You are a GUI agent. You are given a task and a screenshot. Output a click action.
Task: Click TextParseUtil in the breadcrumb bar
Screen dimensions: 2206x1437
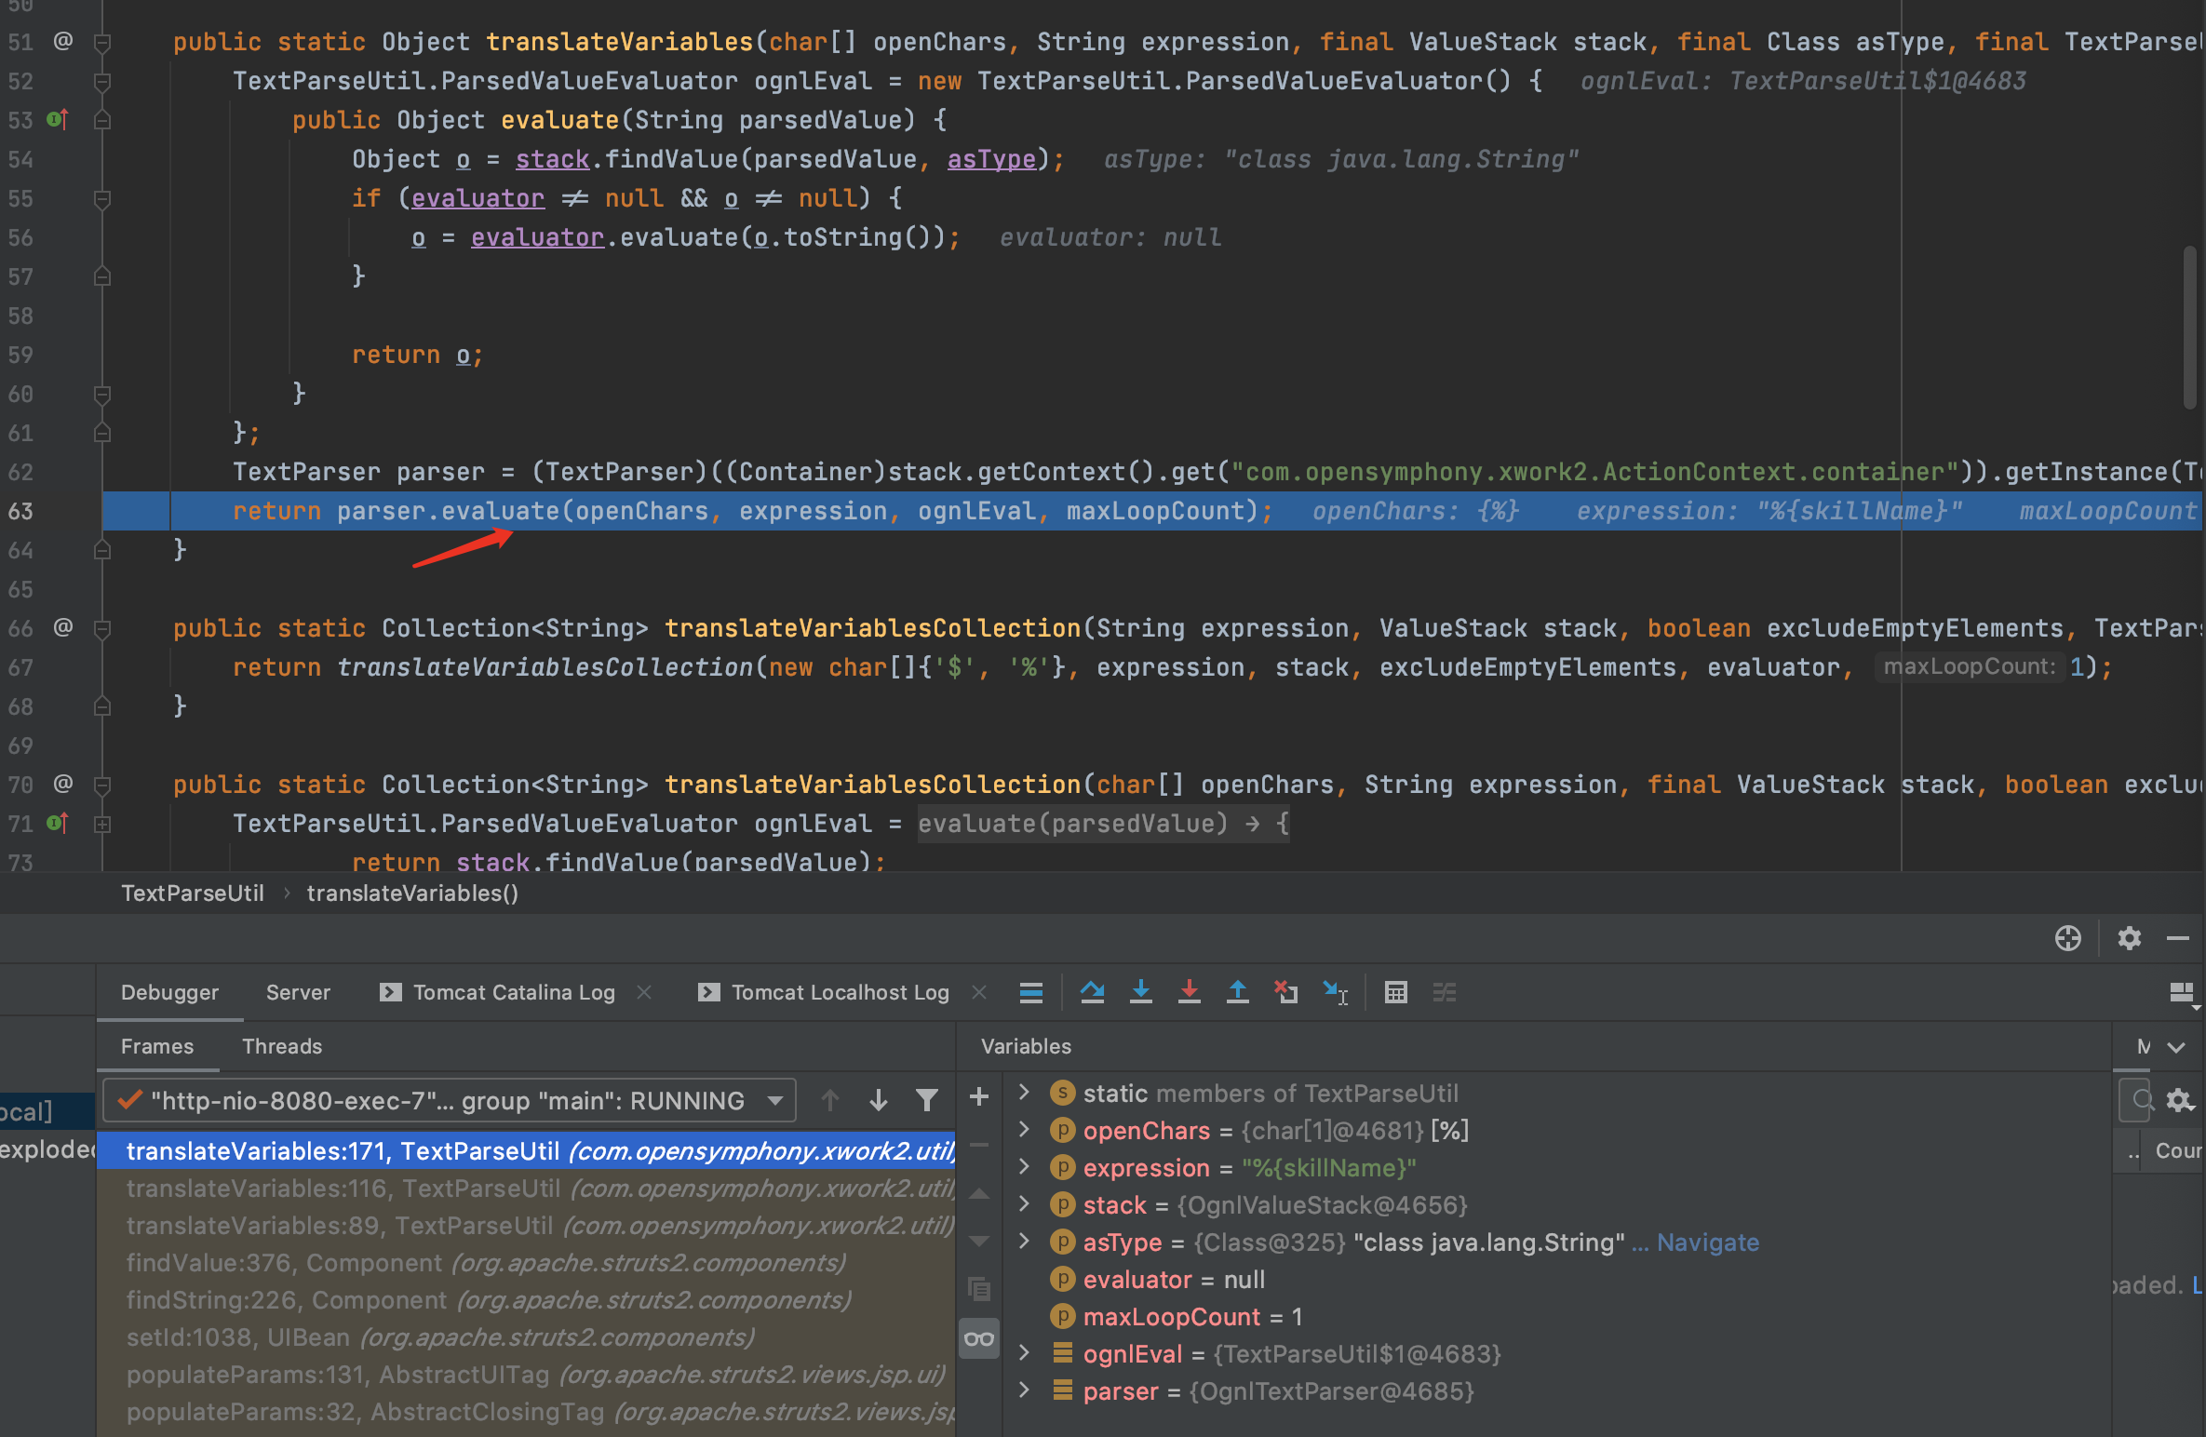click(x=193, y=893)
